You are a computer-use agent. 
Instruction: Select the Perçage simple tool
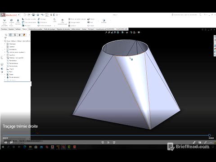pyautogui.click(x=74, y=22)
